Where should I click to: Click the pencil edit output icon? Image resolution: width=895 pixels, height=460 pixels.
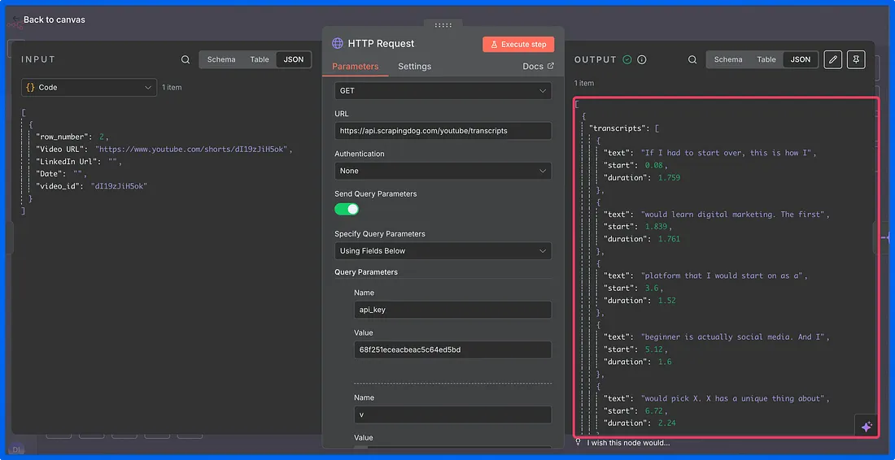click(x=832, y=59)
